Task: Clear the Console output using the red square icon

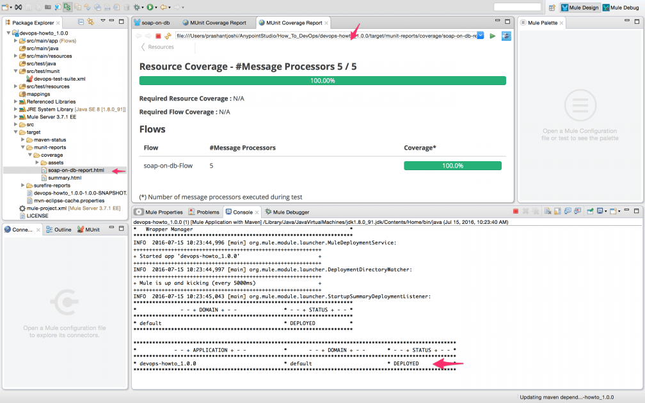Action: 516,211
